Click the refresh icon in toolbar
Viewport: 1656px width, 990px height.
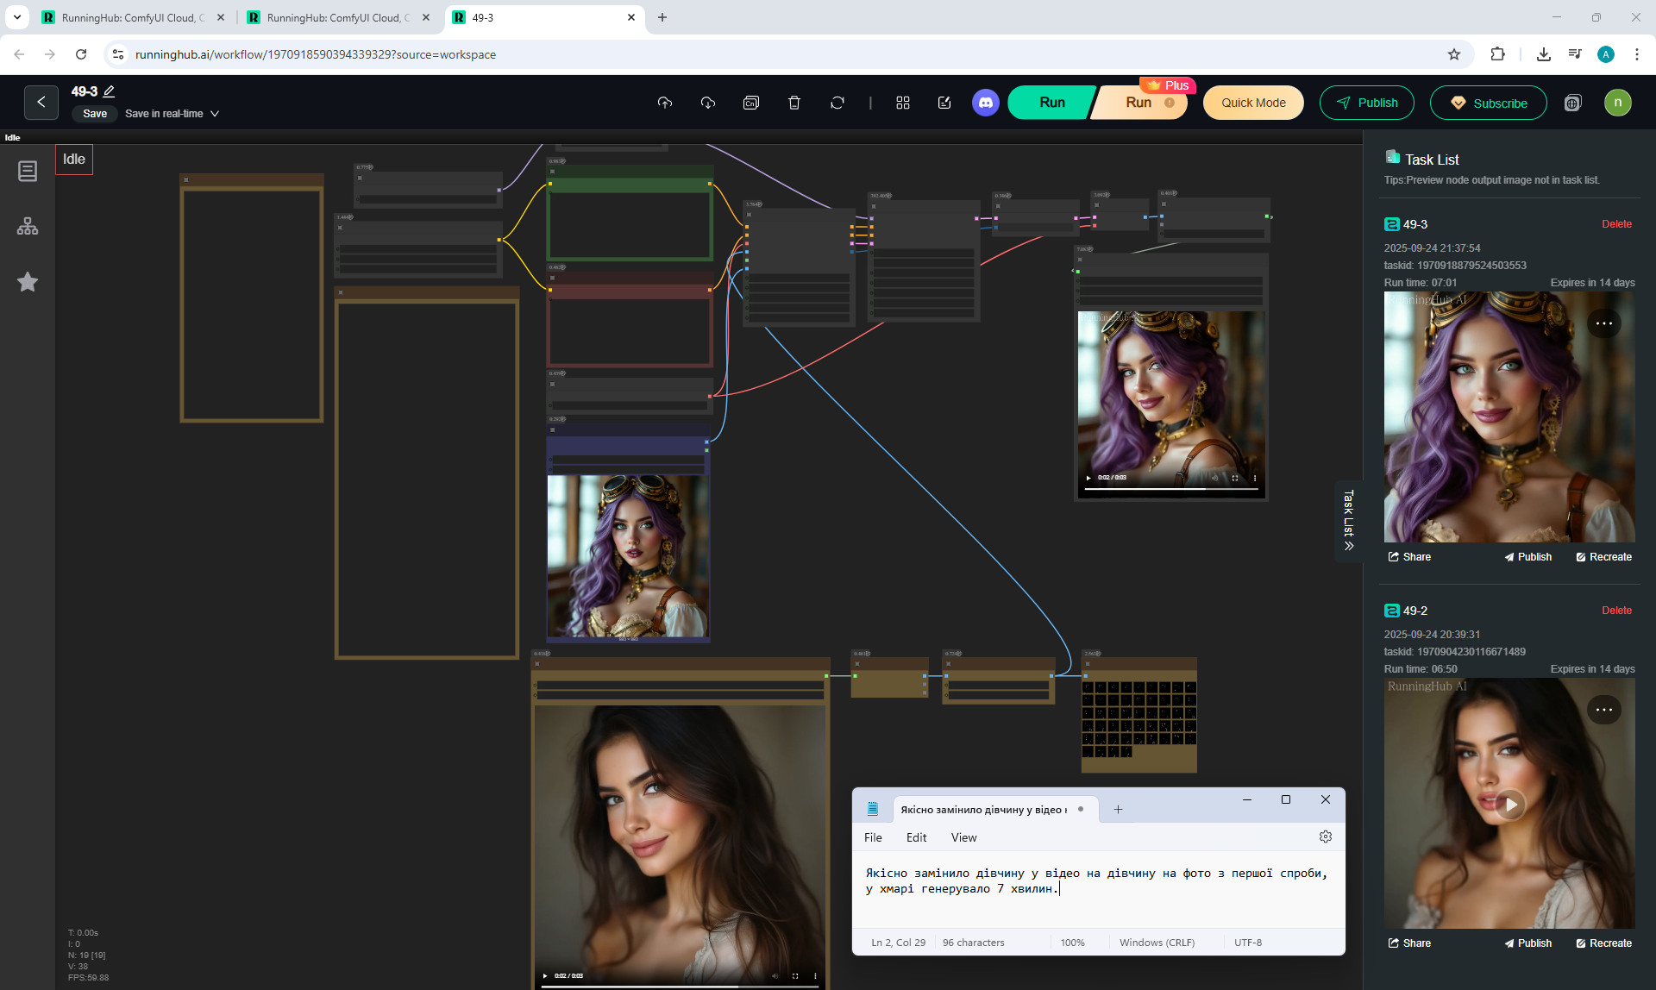click(837, 103)
